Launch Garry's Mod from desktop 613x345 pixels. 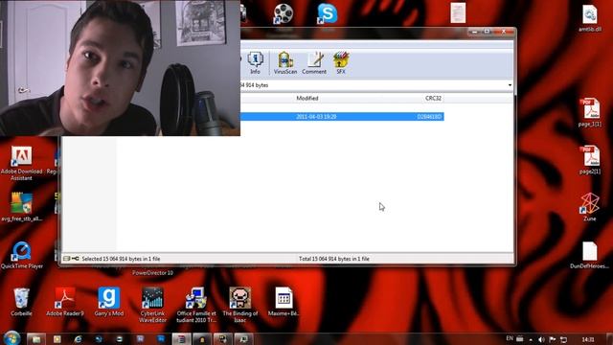pos(108,302)
